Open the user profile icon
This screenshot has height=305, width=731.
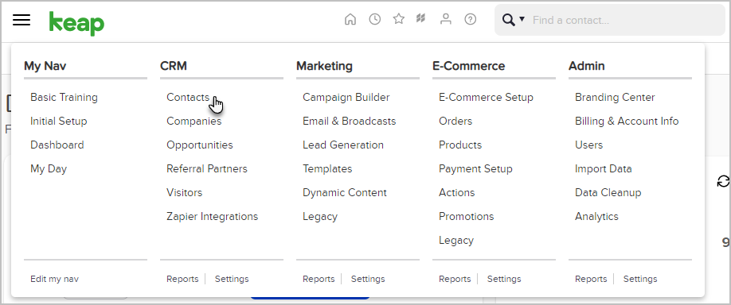[x=446, y=19]
